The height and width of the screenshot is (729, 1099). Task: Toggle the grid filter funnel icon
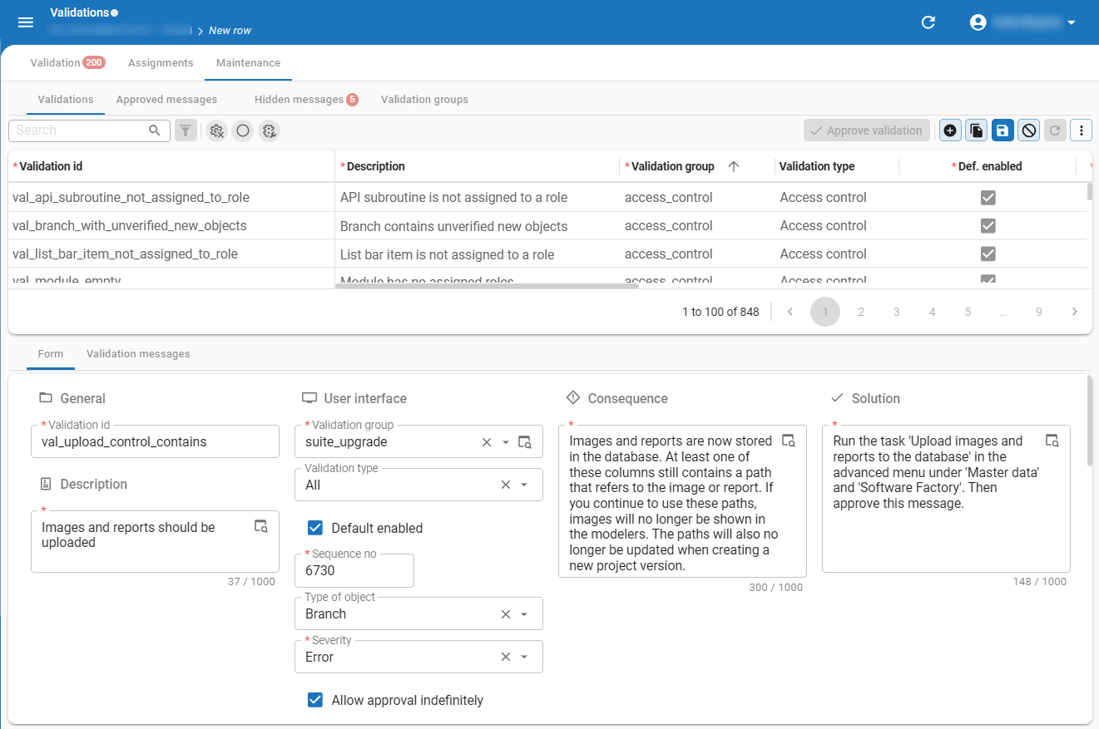pos(186,131)
